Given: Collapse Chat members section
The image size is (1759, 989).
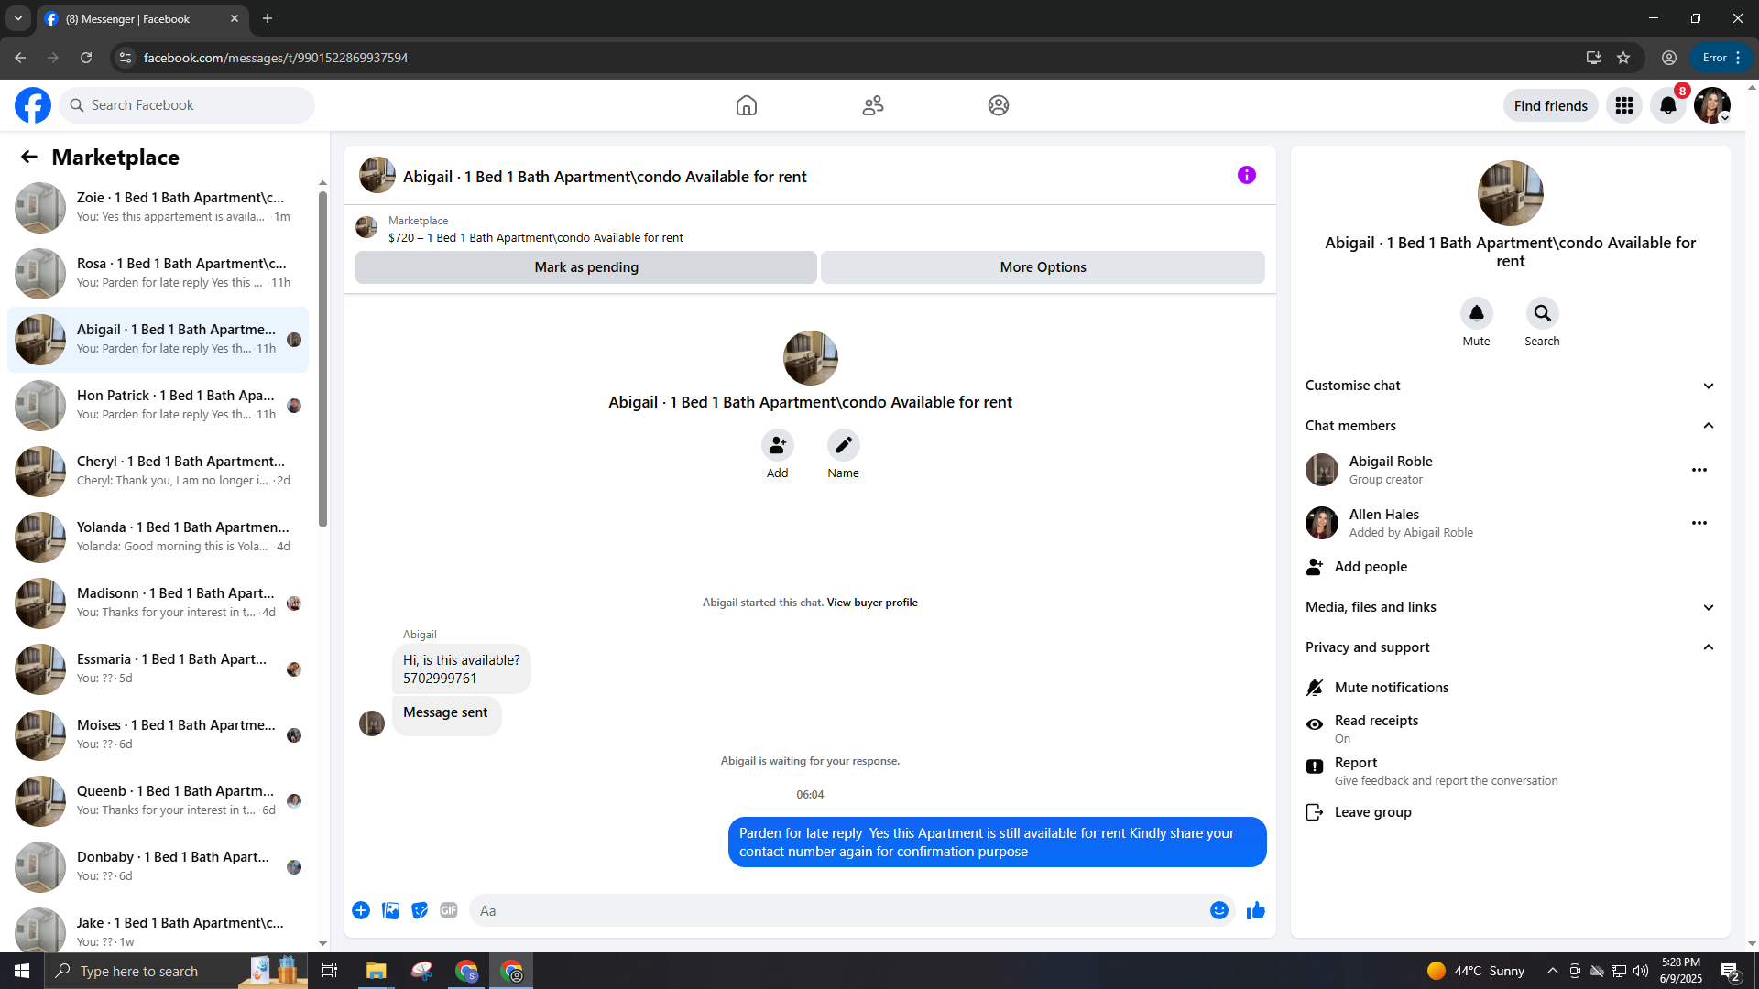Looking at the screenshot, I should coord(1511,426).
